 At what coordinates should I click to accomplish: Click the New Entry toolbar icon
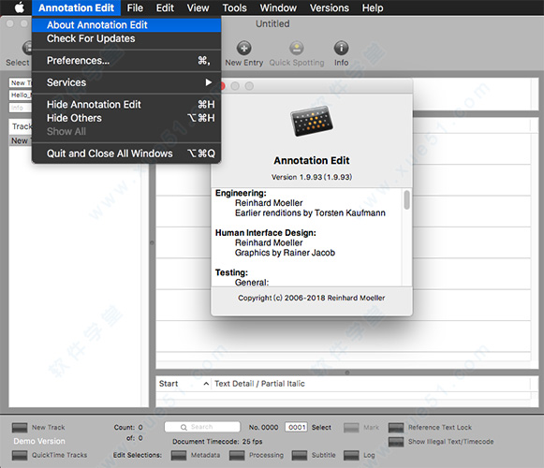click(243, 48)
